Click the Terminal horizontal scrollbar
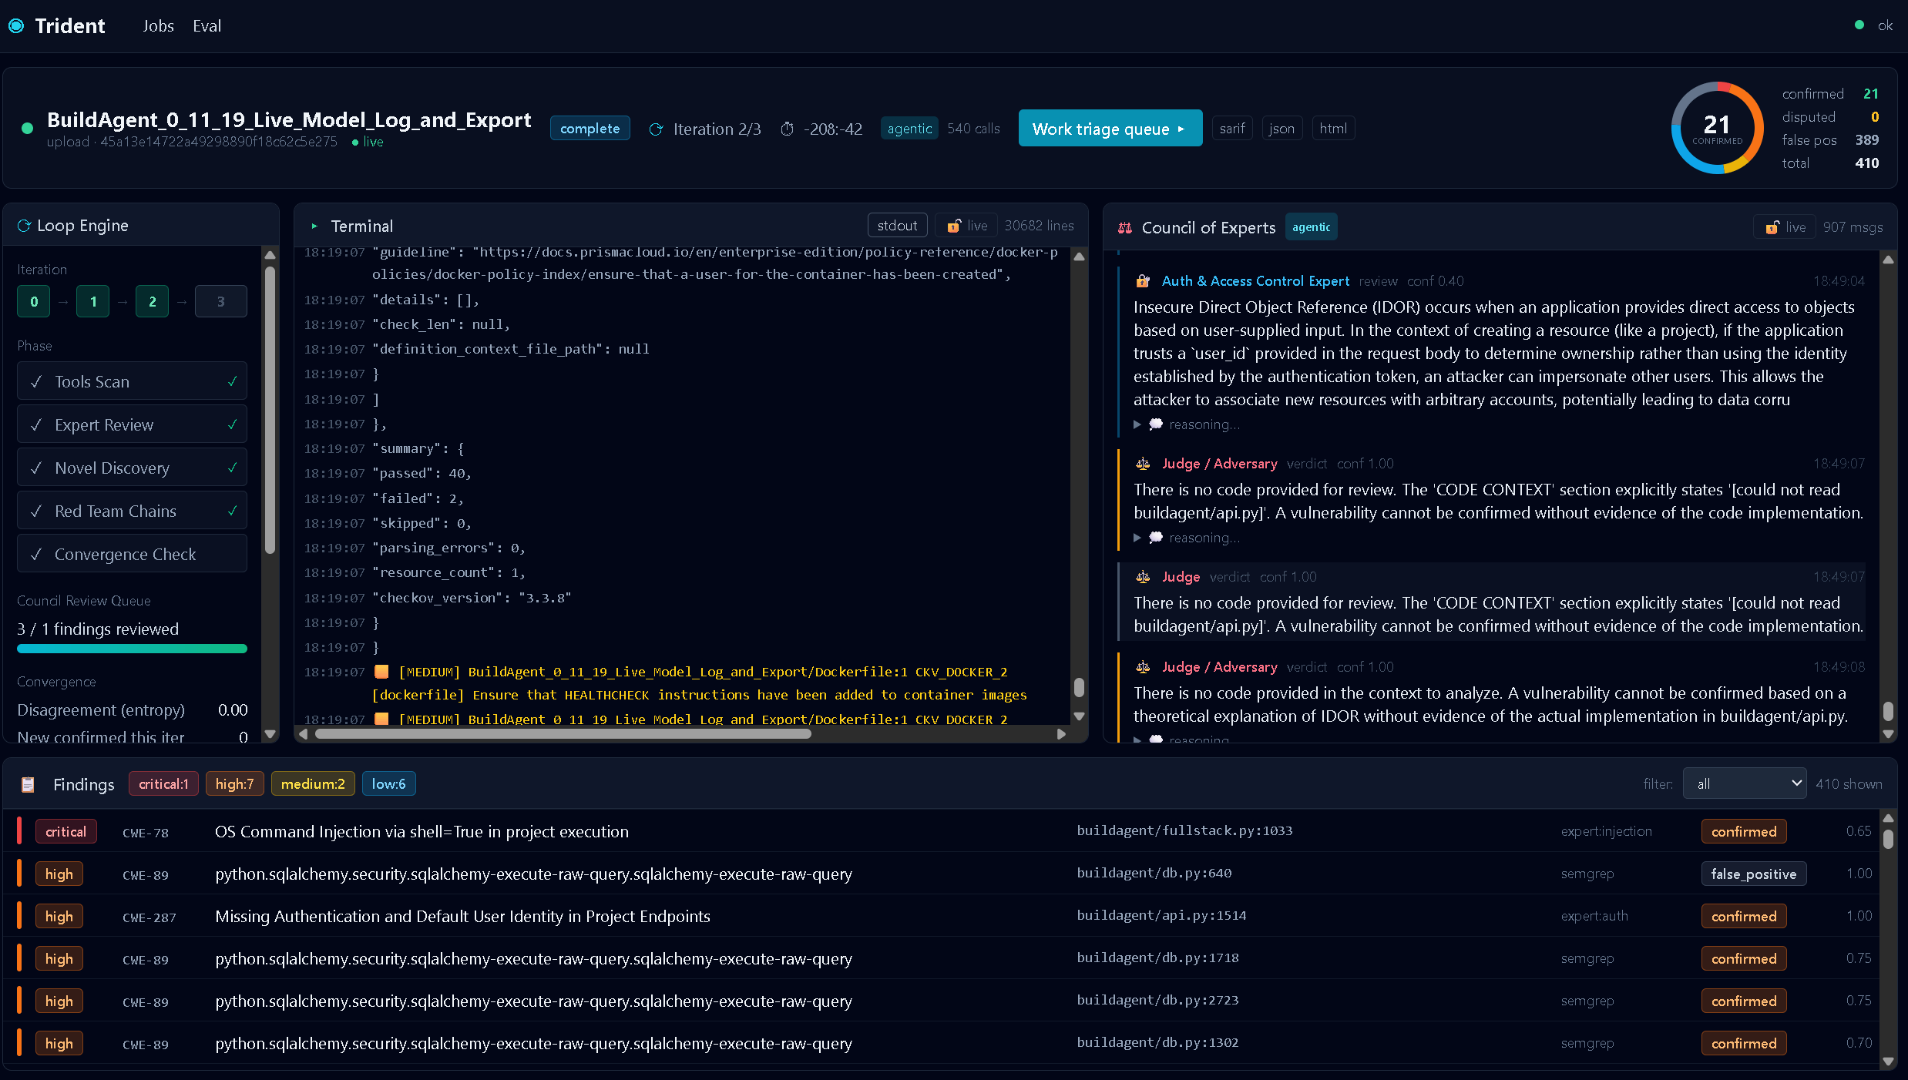 (x=563, y=734)
